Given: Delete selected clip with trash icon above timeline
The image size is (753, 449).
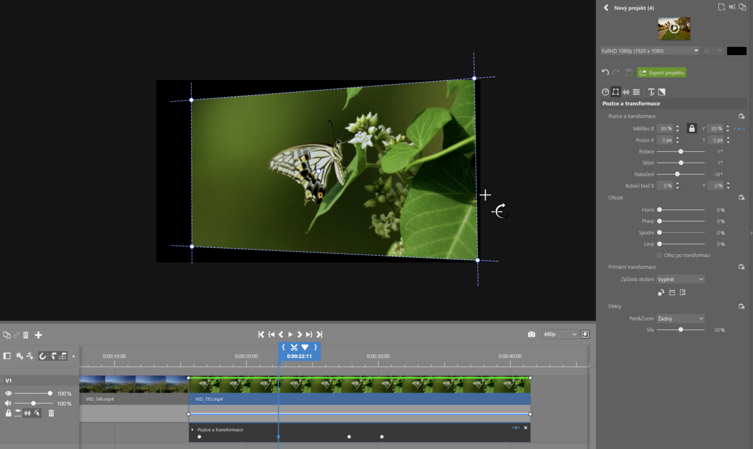Looking at the screenshot, I should click(x=25, y=335).
